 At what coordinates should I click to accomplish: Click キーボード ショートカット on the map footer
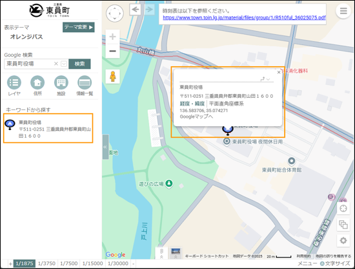coord(207,256)
